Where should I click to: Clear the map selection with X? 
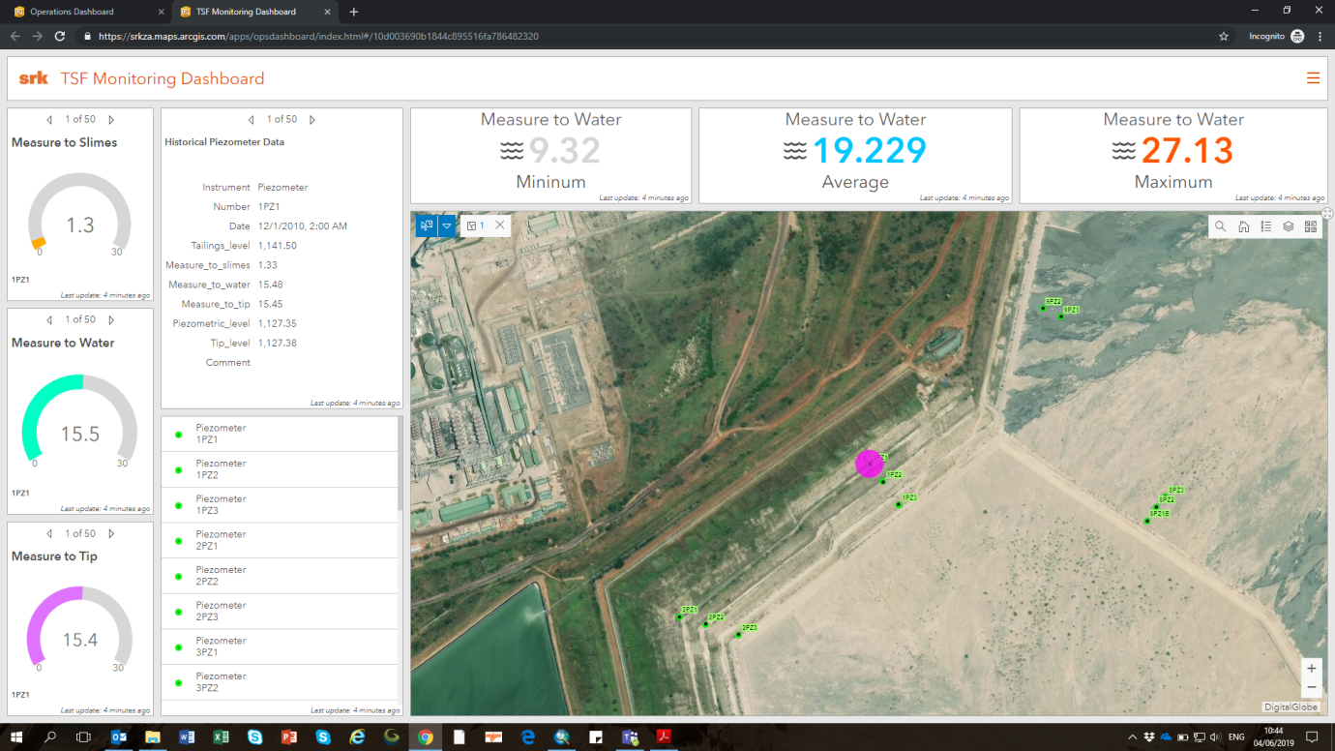click(x=500, y=225)
